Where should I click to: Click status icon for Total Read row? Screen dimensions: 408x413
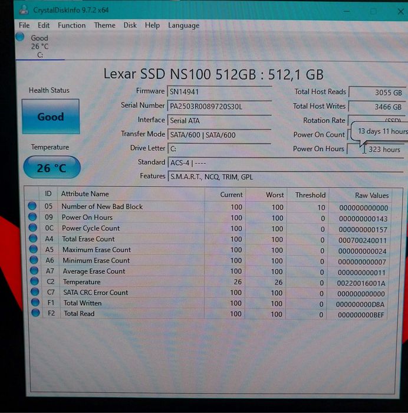(35, 313)
